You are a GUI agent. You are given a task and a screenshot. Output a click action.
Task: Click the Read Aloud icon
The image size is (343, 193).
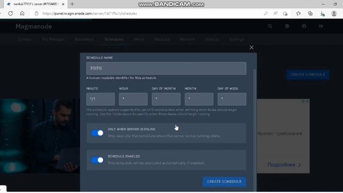click(275, 13)
